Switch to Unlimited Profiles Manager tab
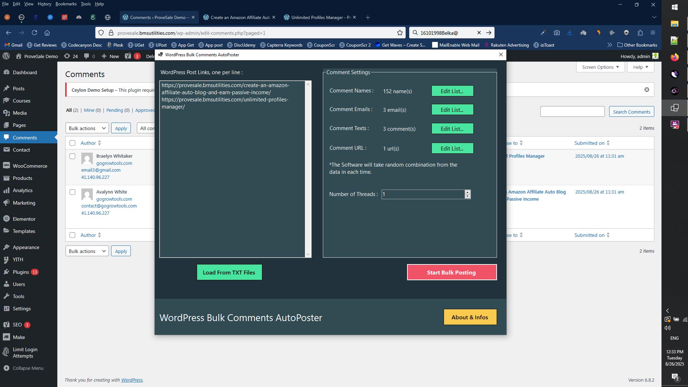Viewport: 688px width, 387px height. (320, 17)
